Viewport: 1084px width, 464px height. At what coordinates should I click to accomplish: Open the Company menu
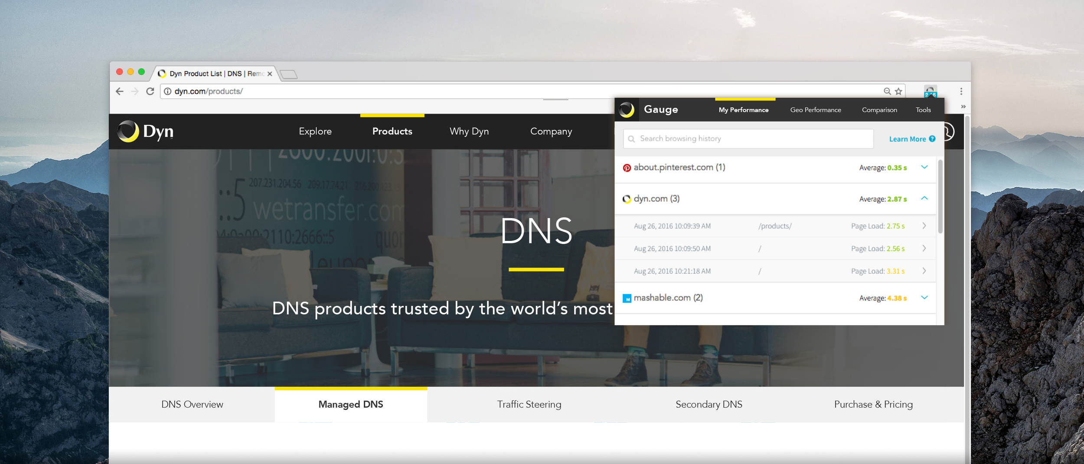(x=551, y=131)
